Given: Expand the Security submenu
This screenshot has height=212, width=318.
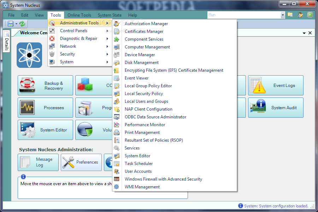Looking at the screenshot, I should [x=107, y=54].
